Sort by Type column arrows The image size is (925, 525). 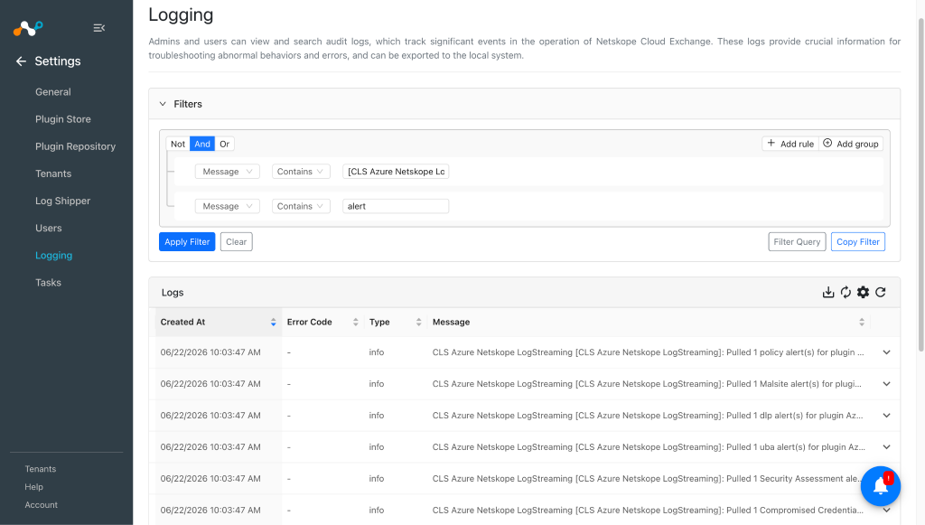pyautogui.click(x=419, y=322)
